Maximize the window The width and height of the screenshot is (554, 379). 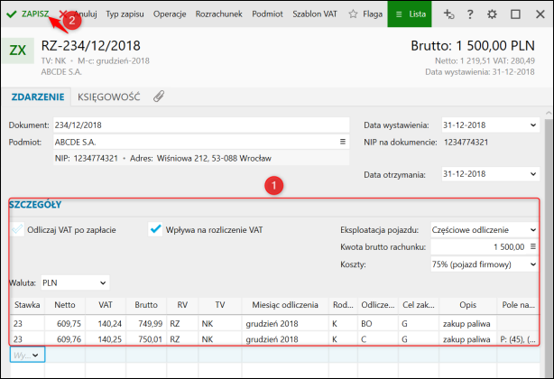515,14
